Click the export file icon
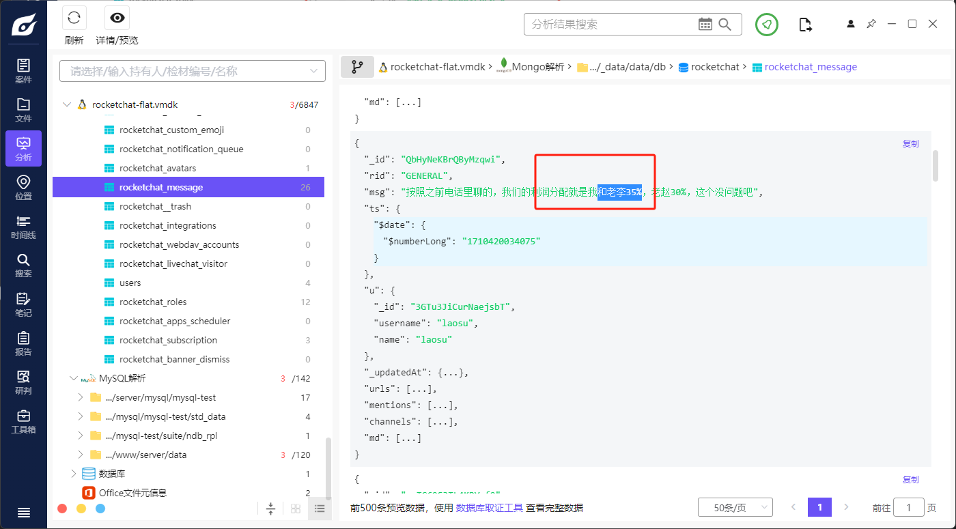The image size is (956, 529). (806, 25)
